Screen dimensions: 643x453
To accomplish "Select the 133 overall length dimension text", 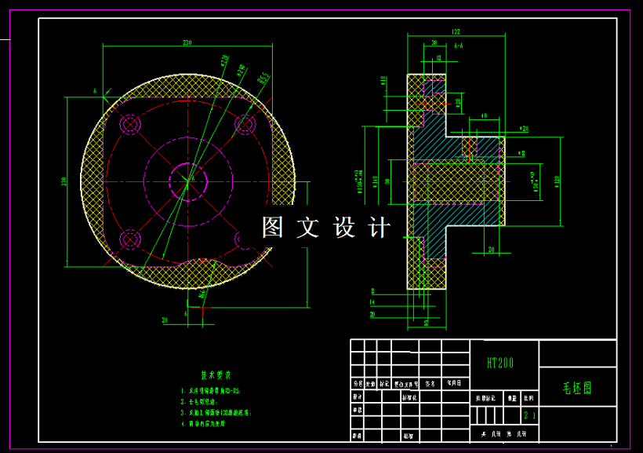I will click(456, 31).
